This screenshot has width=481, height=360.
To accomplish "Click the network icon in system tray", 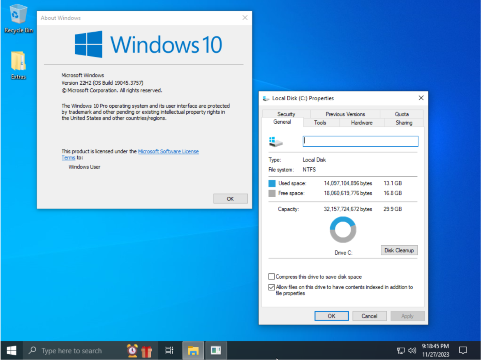I will click(x=401, y=351).
